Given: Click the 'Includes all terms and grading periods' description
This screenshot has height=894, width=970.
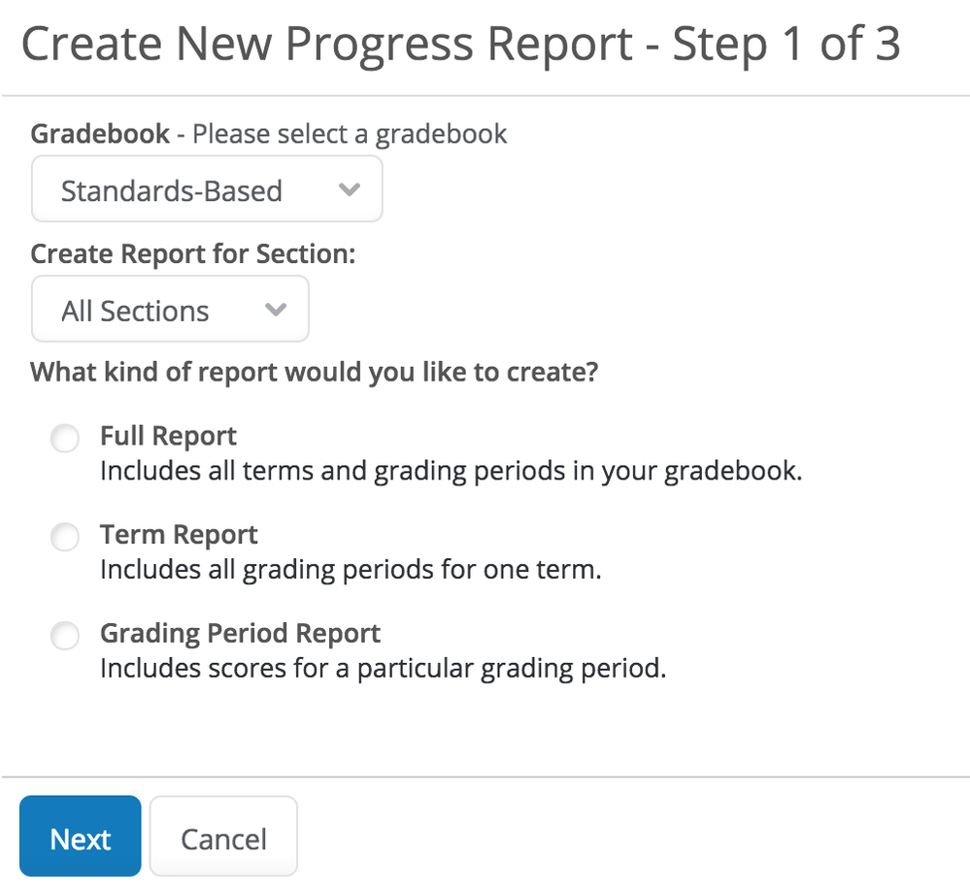Looking at the screenshot, I should pyautogui.click(x=452, y=471).
